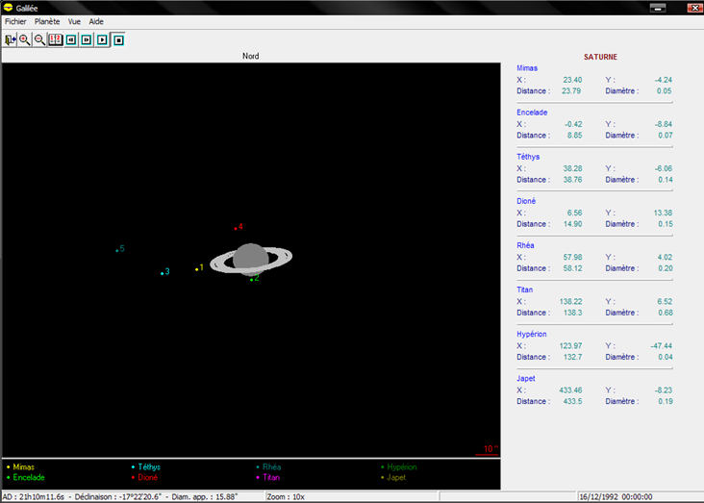704x503 pixels.
Task: Click moon 3 Téthys in sky view
Action: click(x=163, y=273)
